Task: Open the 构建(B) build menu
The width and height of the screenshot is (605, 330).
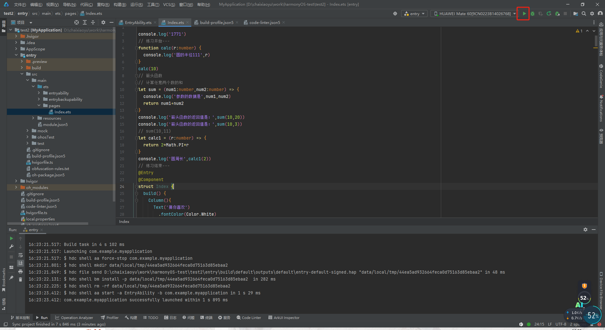Action: tap(120, 4)
